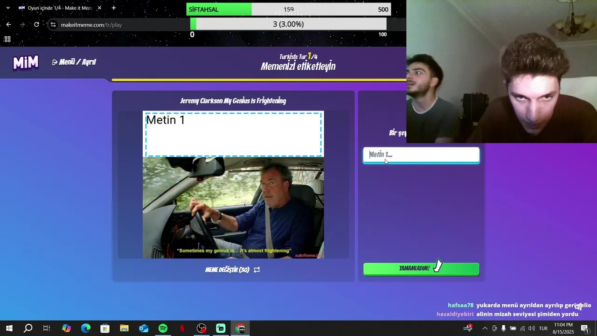
Task: Open the volume control in tray
Action: [x=532, y=329]
